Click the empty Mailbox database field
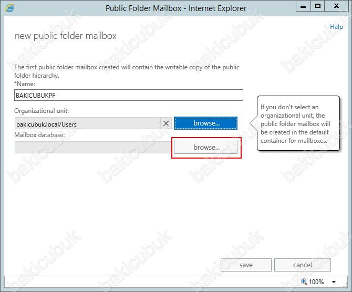This screenshot has width=352, height=292. pyautogui.click(x=93, y=148)
